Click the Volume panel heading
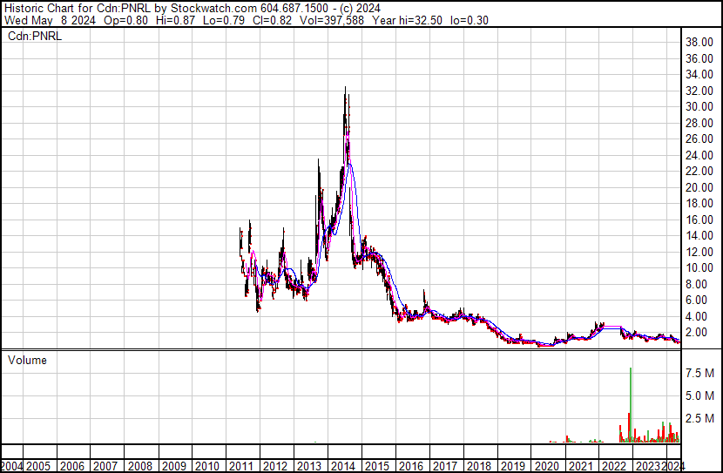Image resolution: width=723 pixels, height=473 pixels. (27, 360)
